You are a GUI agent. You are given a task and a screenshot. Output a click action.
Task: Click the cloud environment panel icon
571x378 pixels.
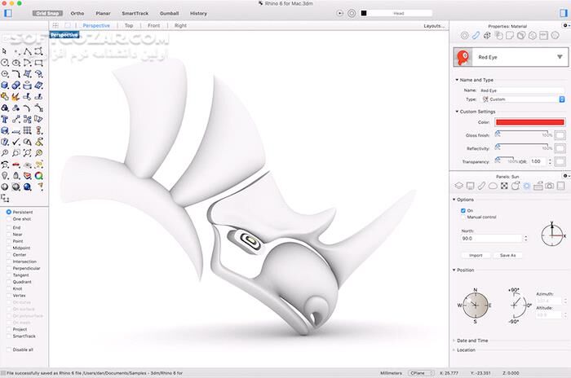[x=493, y=186]
